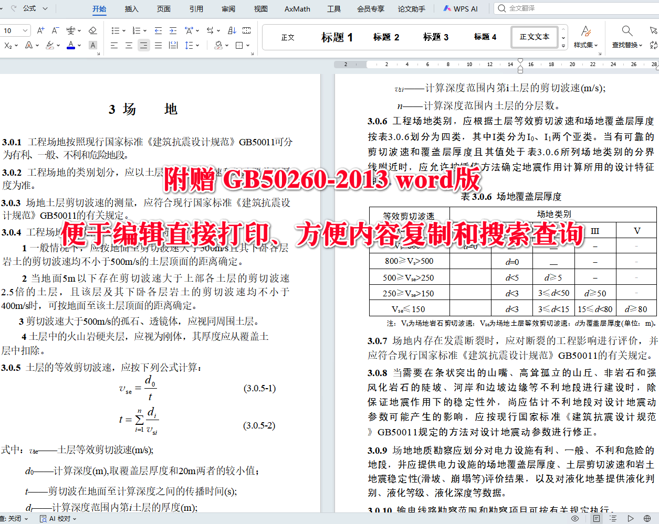The height and width of the screenshot is (524, 659).
Task: Click the line spacing icon
Action: (189, 46)
